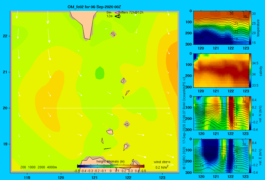The image size is (265, 180).
Task: Click the '15' temperature colorbar tick
Action: (x=254, y=43)
